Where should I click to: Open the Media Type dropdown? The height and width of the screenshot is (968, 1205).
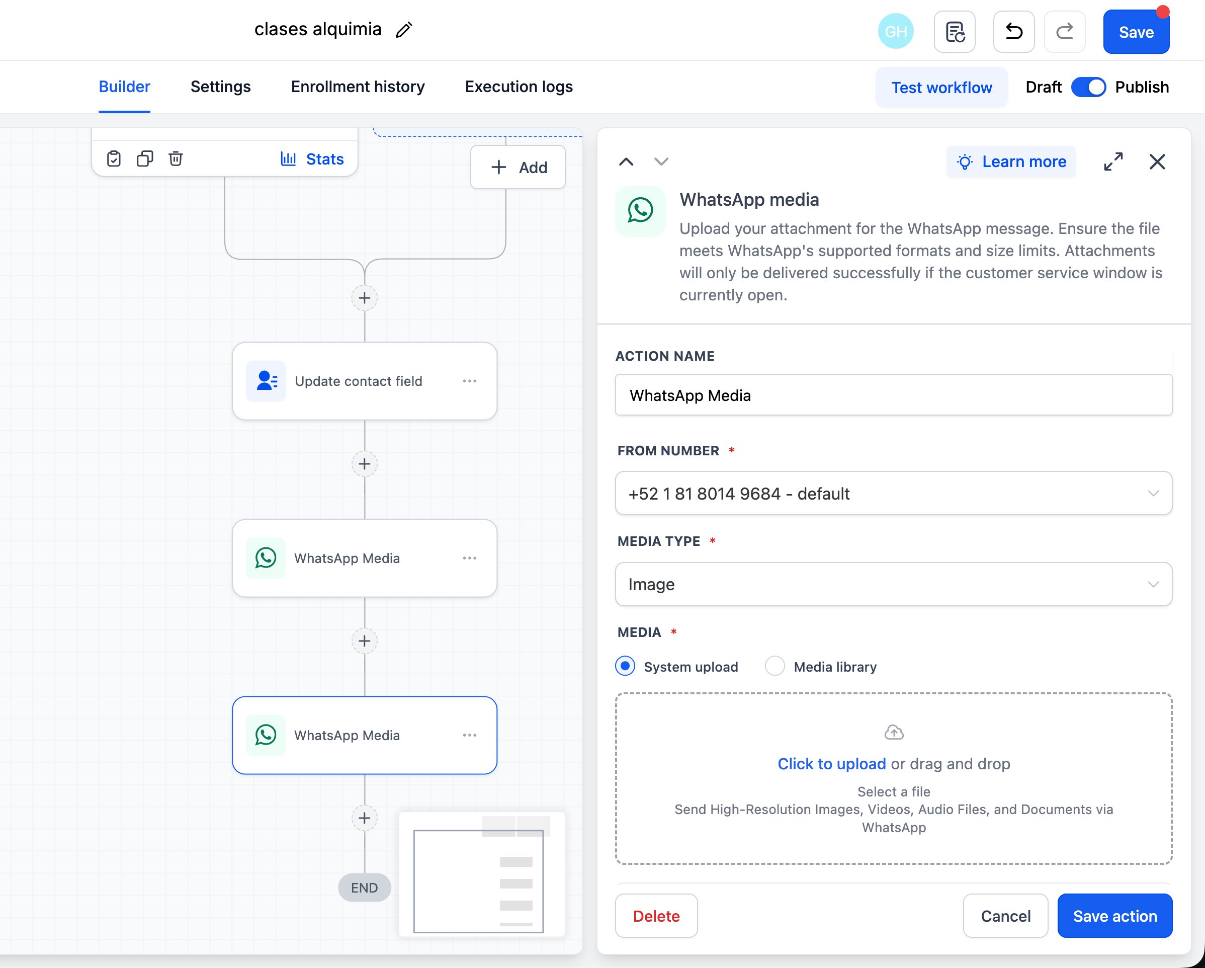893,584
